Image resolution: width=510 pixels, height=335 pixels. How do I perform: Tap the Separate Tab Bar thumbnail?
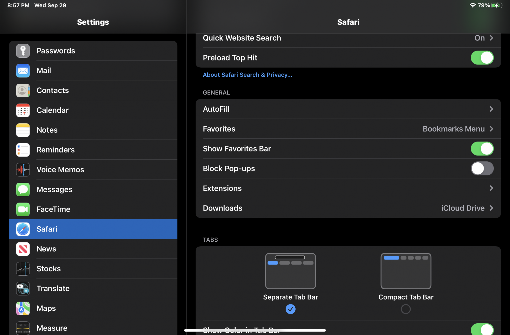pos(290,271)
